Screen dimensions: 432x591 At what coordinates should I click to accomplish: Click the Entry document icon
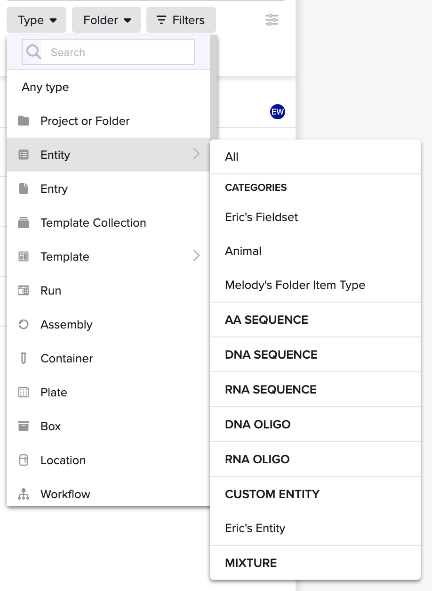click(24, 189)
